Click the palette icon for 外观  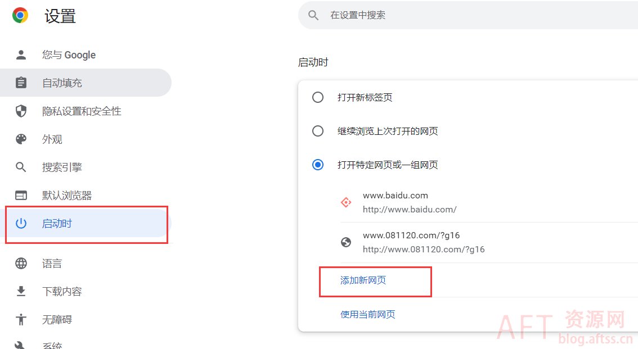click(21, 139)
